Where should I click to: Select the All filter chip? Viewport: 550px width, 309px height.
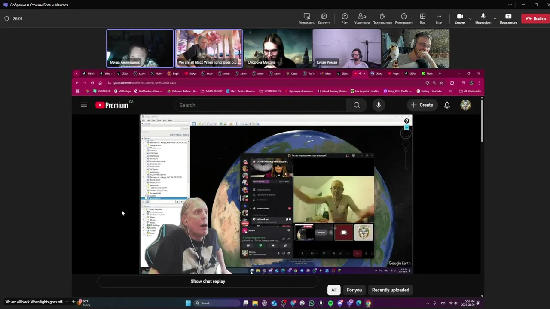tap(334, 290)
